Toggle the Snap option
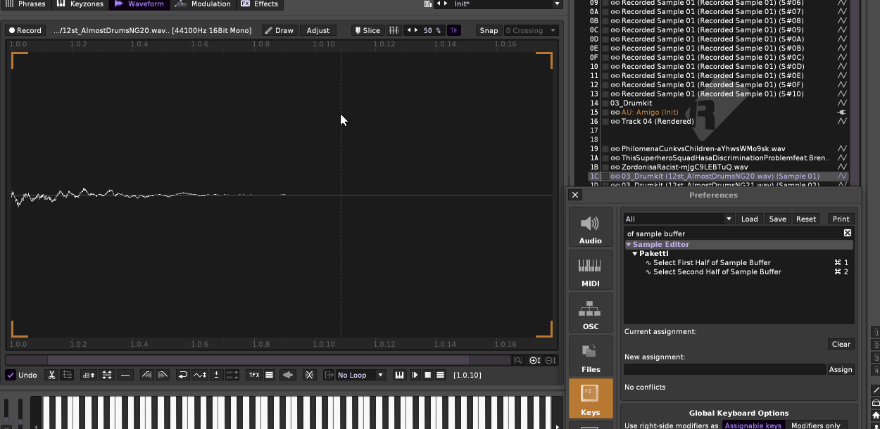 click(x=489, y=30)
